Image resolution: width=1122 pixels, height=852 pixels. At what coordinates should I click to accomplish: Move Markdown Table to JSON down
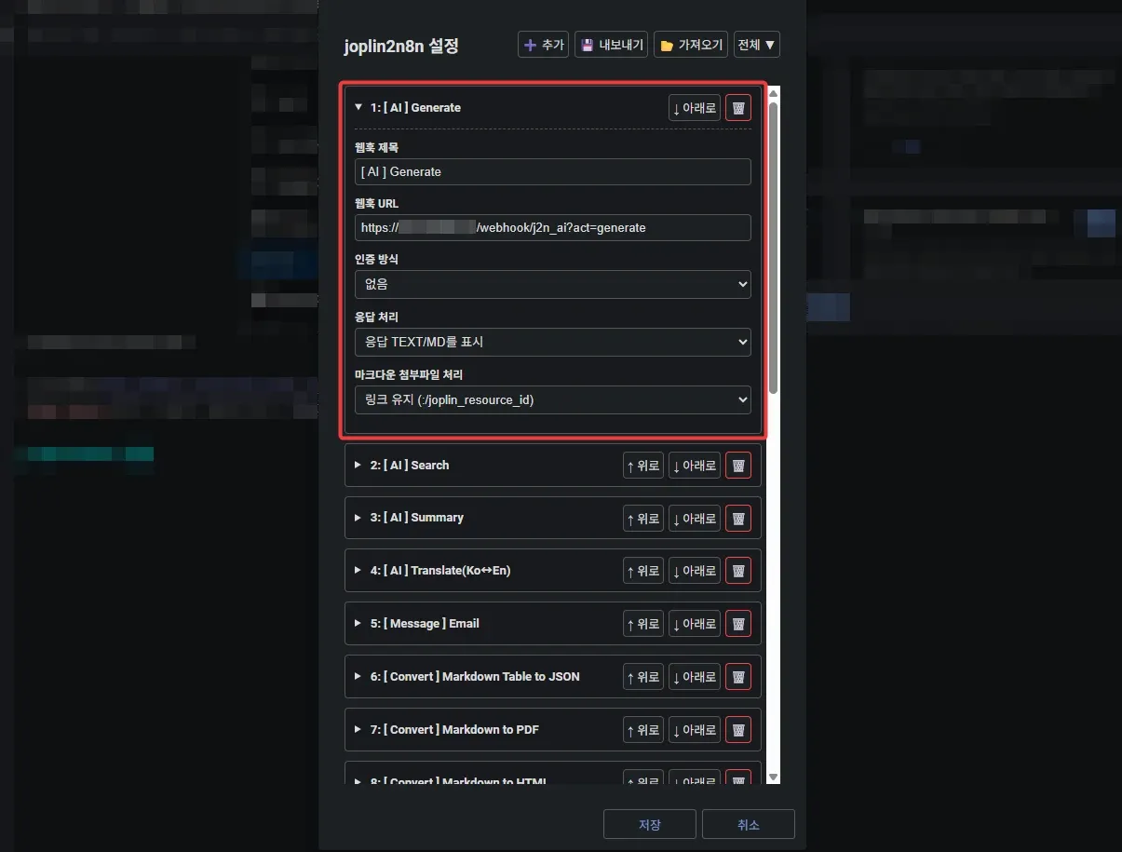pyautogui.click(x=695, y=677)
